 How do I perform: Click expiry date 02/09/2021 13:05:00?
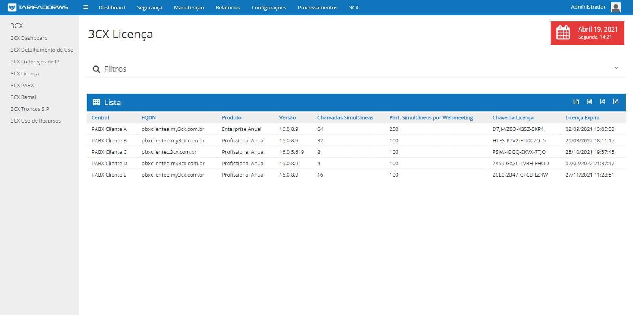coord(590,129)
